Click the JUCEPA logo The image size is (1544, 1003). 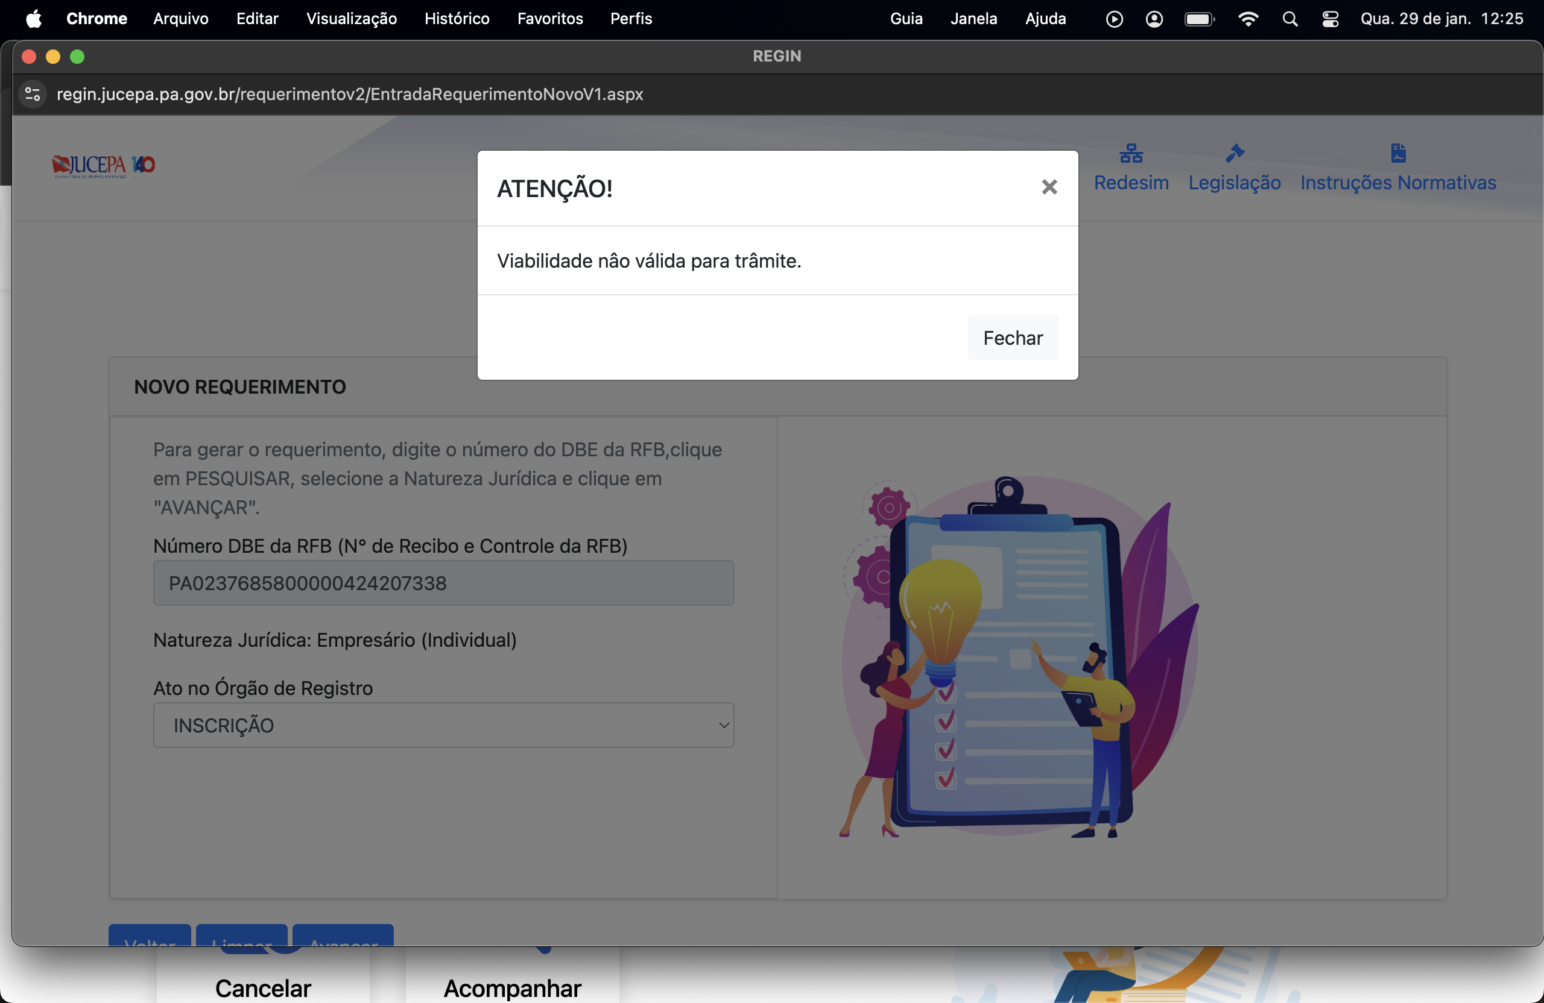pyautogui.click(x=104, y=166)
